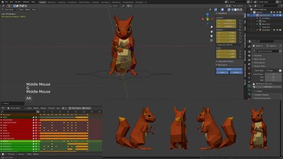Click the Calculate motion paths button
This screenshot has height=159, width=283.
click(x=268, y=87)
